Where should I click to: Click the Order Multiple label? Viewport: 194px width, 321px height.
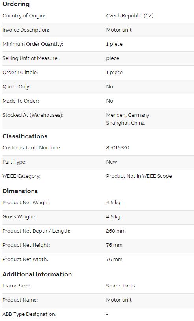coord(20,73)
